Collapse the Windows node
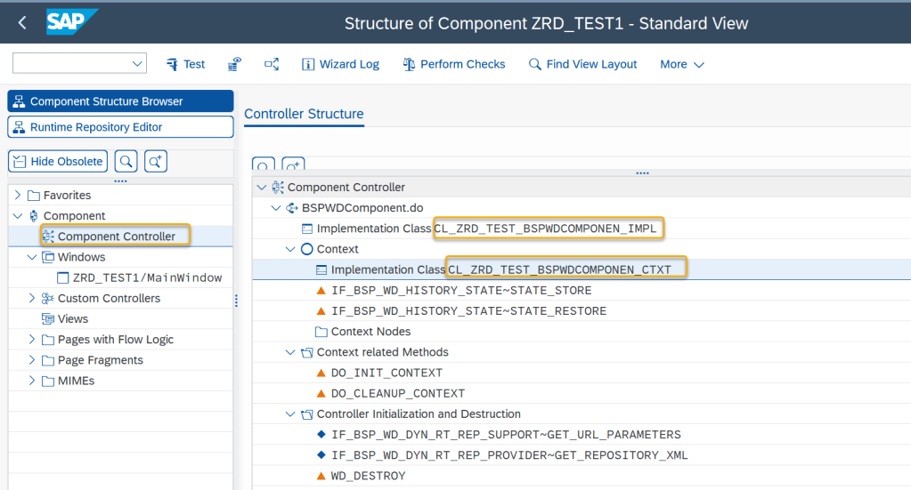This screenshot has height=490, width=911. click(33, 257)
